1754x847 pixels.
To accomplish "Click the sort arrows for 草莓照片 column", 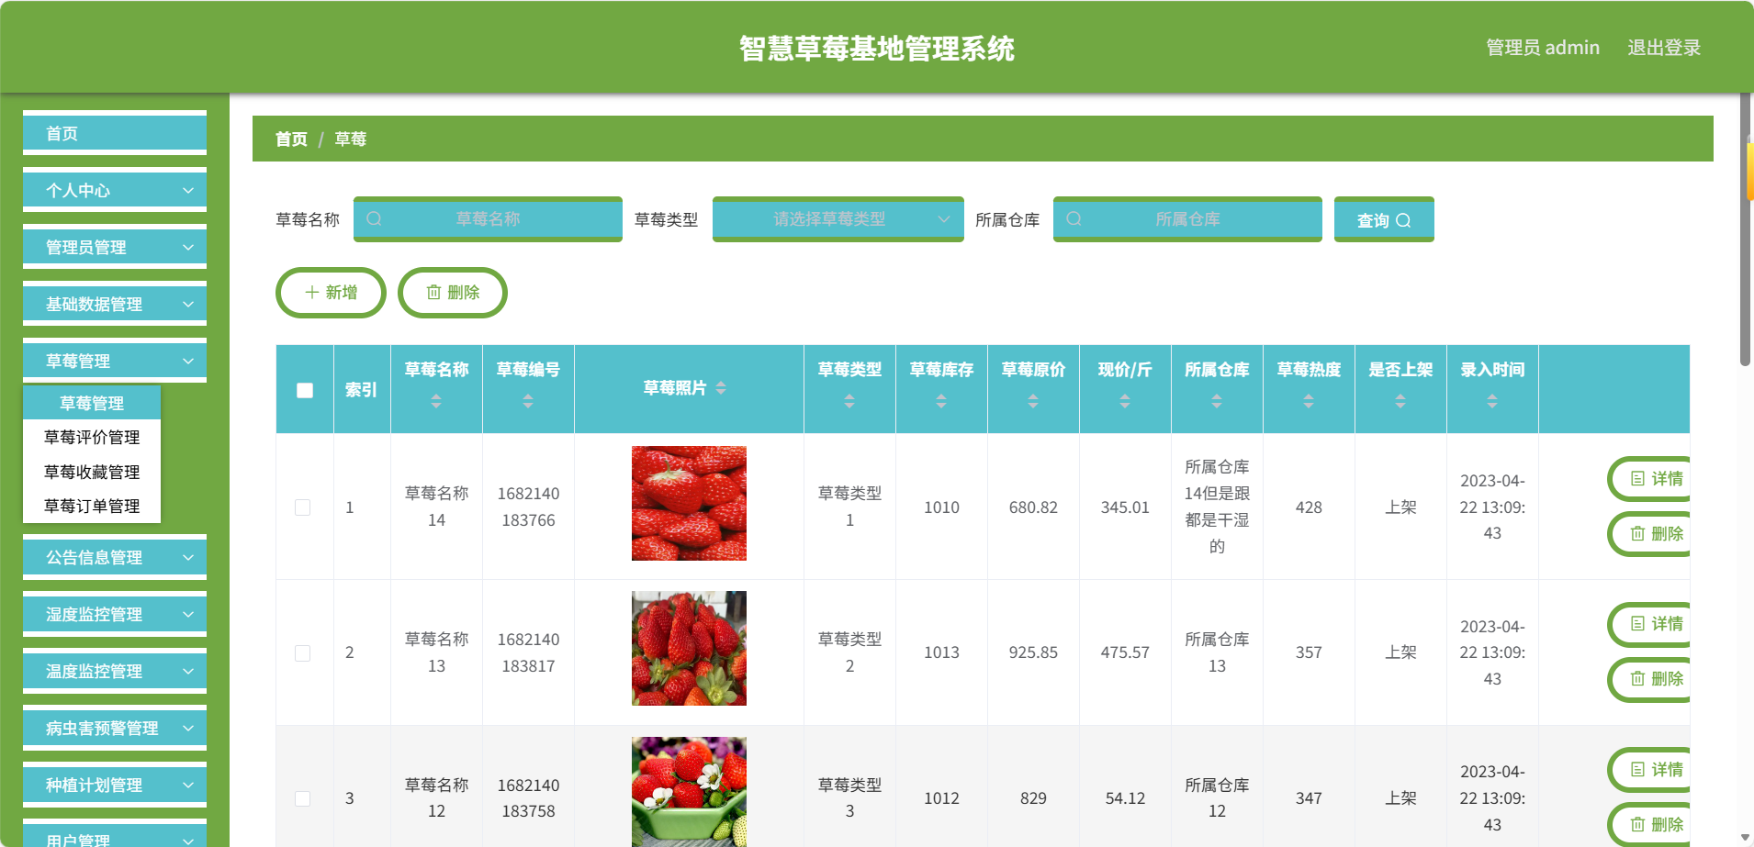I will coord(721,388).
